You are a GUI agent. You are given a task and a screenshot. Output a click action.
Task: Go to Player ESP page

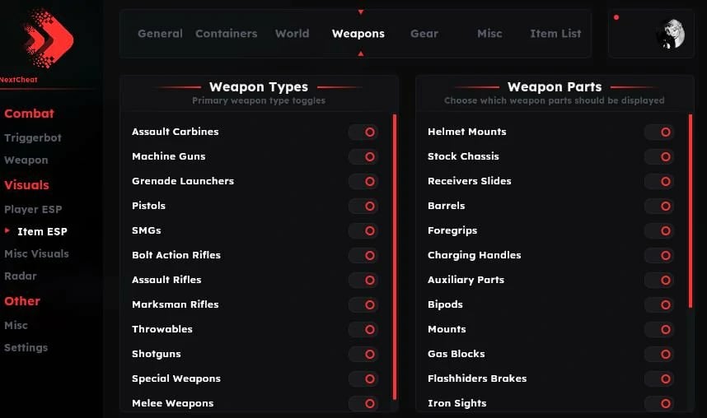click(x=33, y=210)
